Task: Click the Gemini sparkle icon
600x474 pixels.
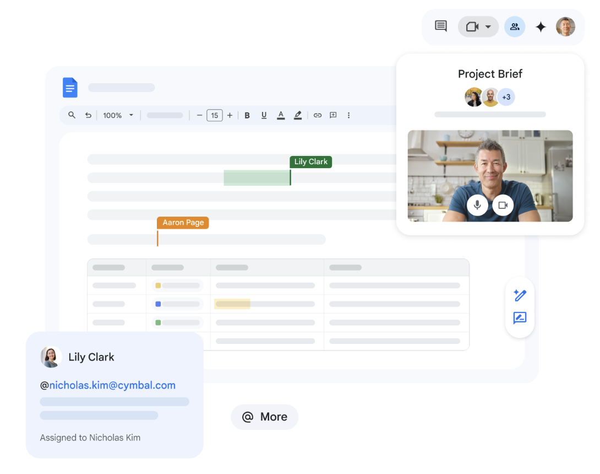Action: pos(541,27)
